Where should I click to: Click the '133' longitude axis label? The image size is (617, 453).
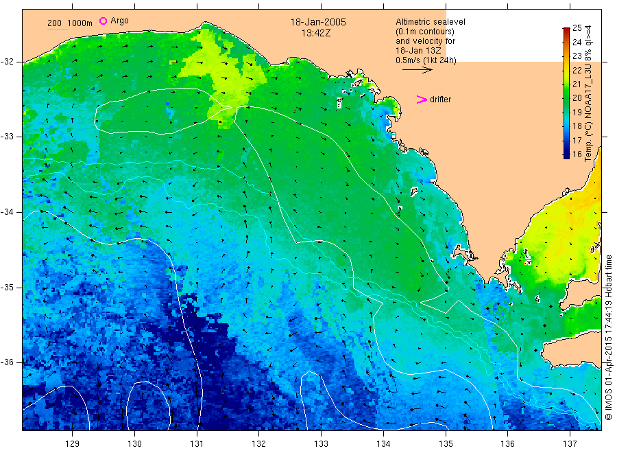tap(321, 444)
